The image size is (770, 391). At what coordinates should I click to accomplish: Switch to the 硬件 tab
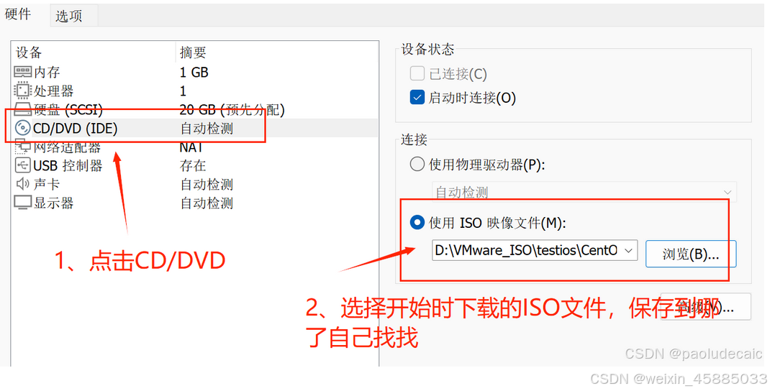pyautogui.click(x=19, y=14)
